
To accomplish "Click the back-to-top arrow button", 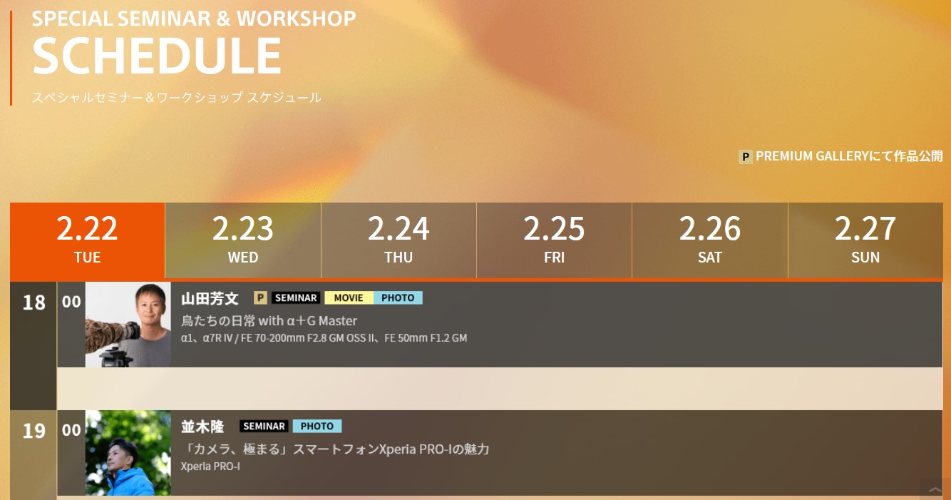I will click(935, 489).
